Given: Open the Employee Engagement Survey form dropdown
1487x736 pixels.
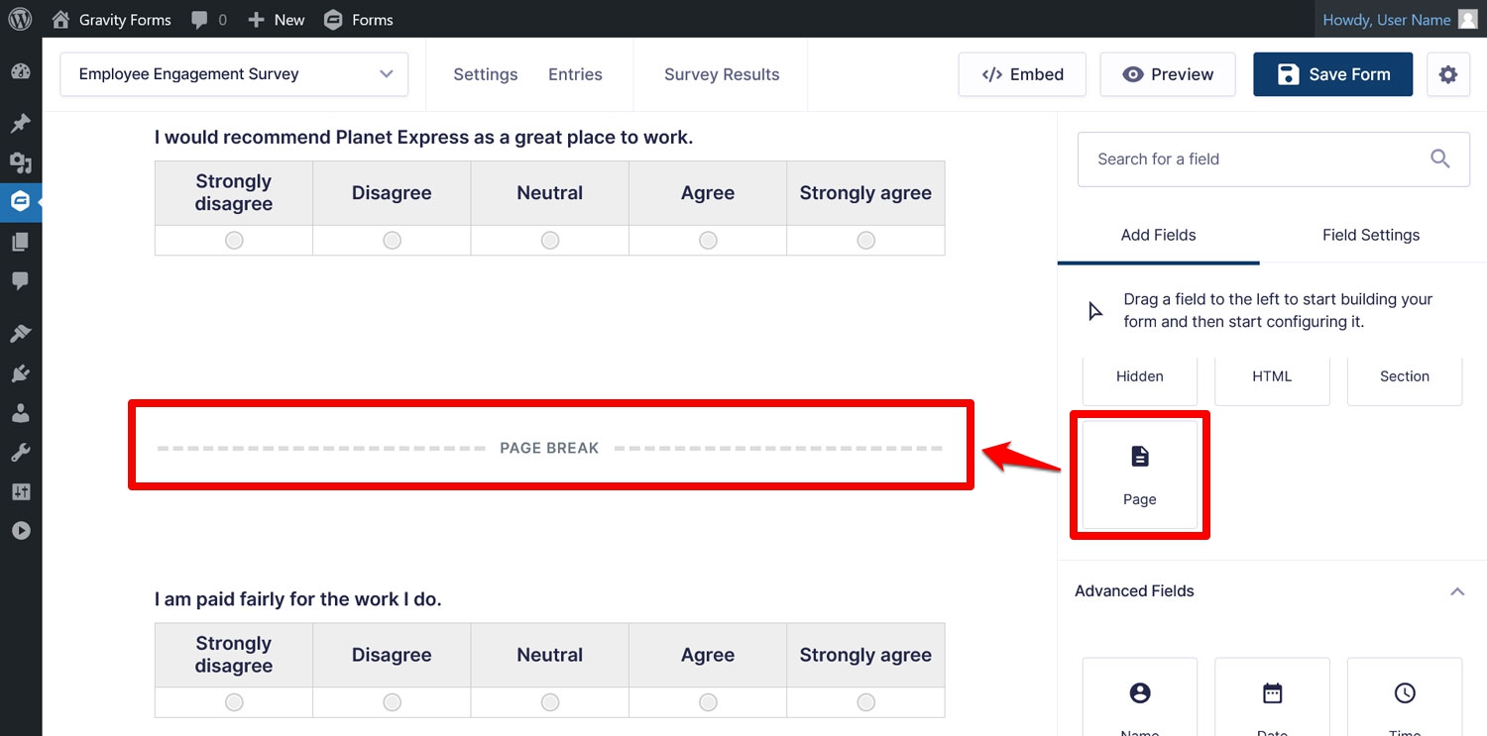Looking at the screenshot, I should tap(234, 74).
